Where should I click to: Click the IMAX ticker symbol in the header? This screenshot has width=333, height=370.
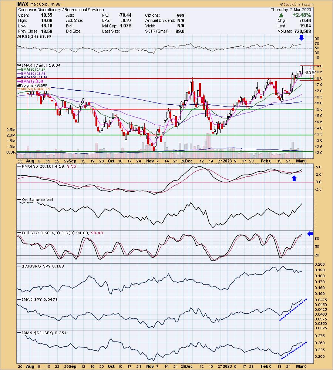point(23,4)
